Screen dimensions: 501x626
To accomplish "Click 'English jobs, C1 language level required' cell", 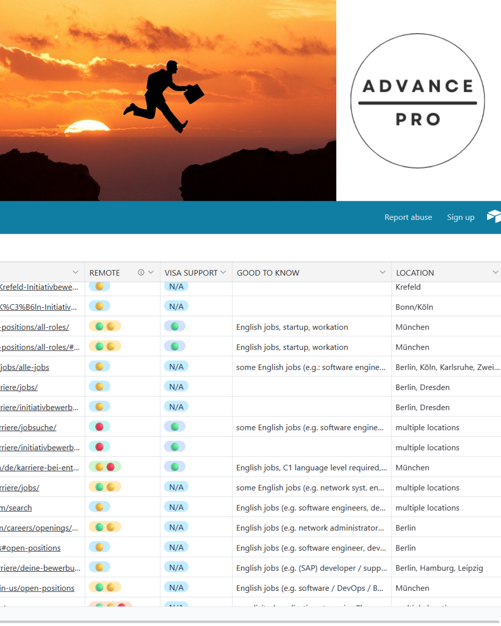I will pos(312,468).
